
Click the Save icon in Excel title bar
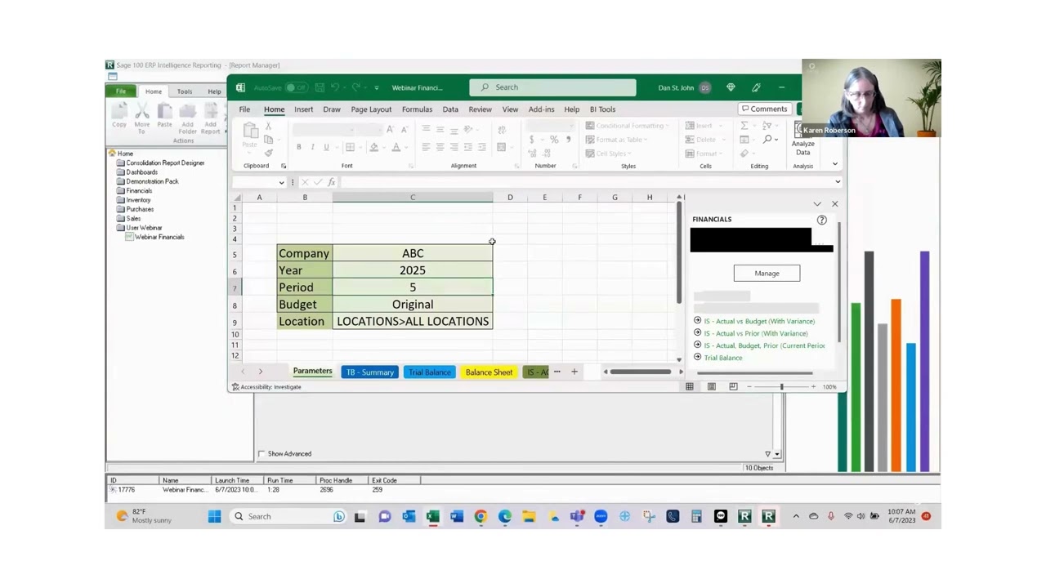tap(320, 87)
